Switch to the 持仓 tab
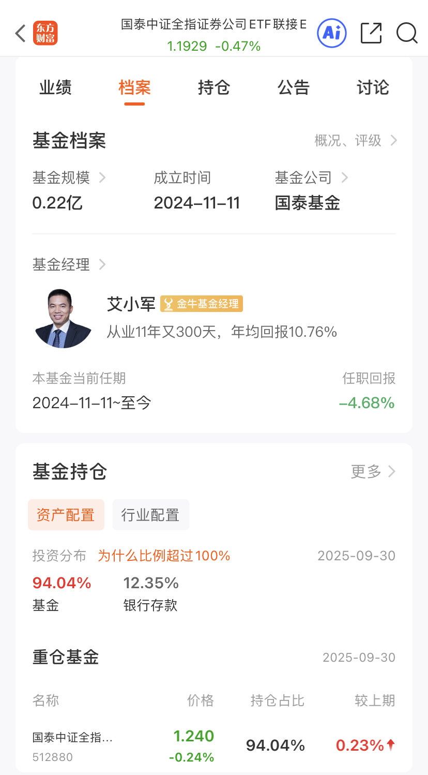 [213, 87]
